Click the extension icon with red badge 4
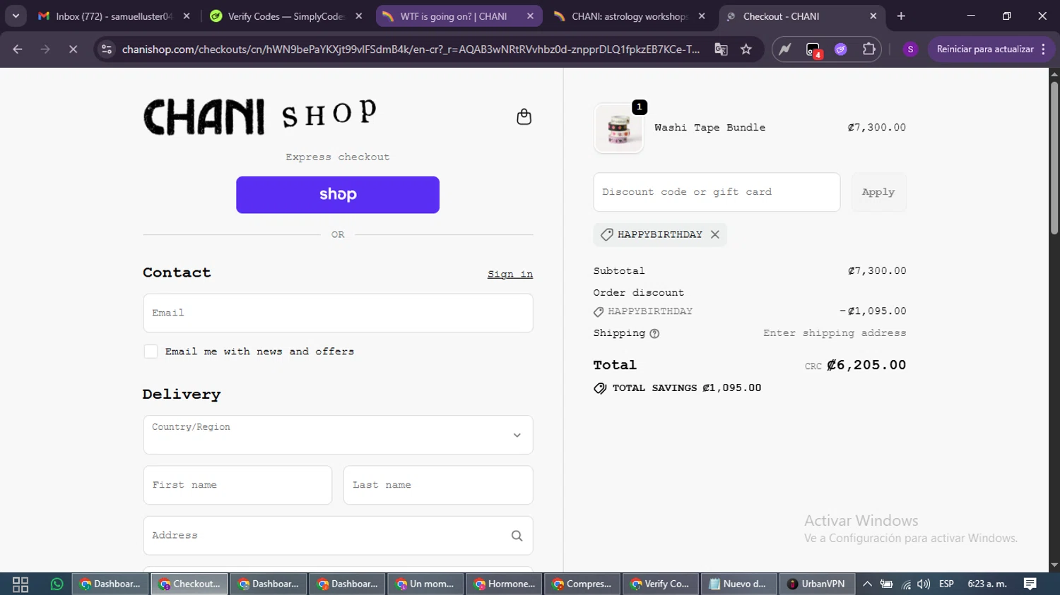Viewport: 1060px width, 595px height. click(x=813, y=49)
